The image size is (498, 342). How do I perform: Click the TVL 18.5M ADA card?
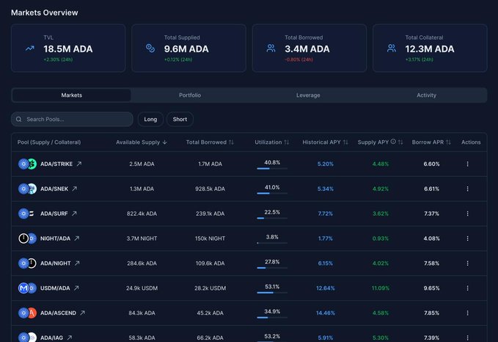[68, 48]
